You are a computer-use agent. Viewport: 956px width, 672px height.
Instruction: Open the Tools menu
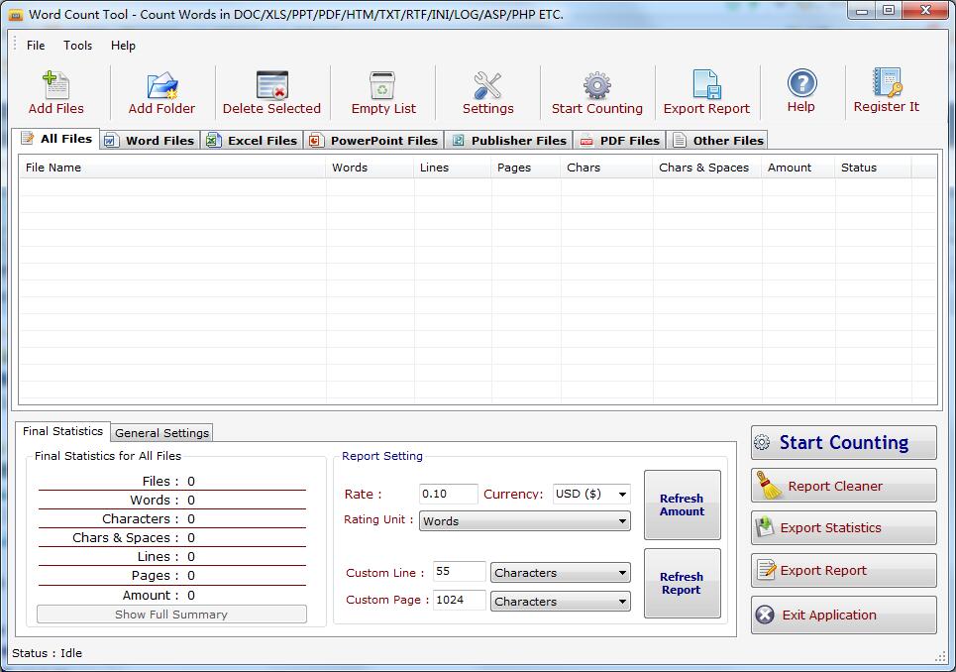click(77, 46)
